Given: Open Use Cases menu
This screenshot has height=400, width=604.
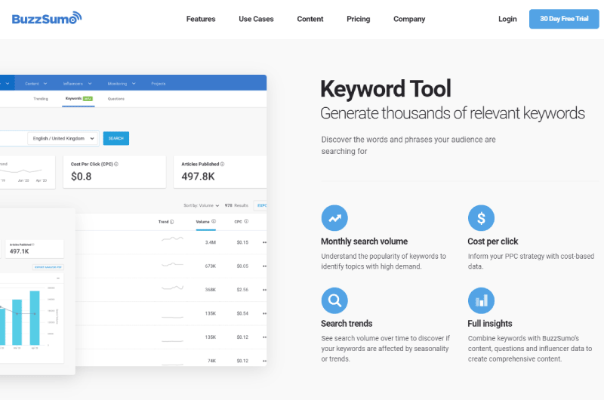Looking at the screenshot, I should coord(256,19).
